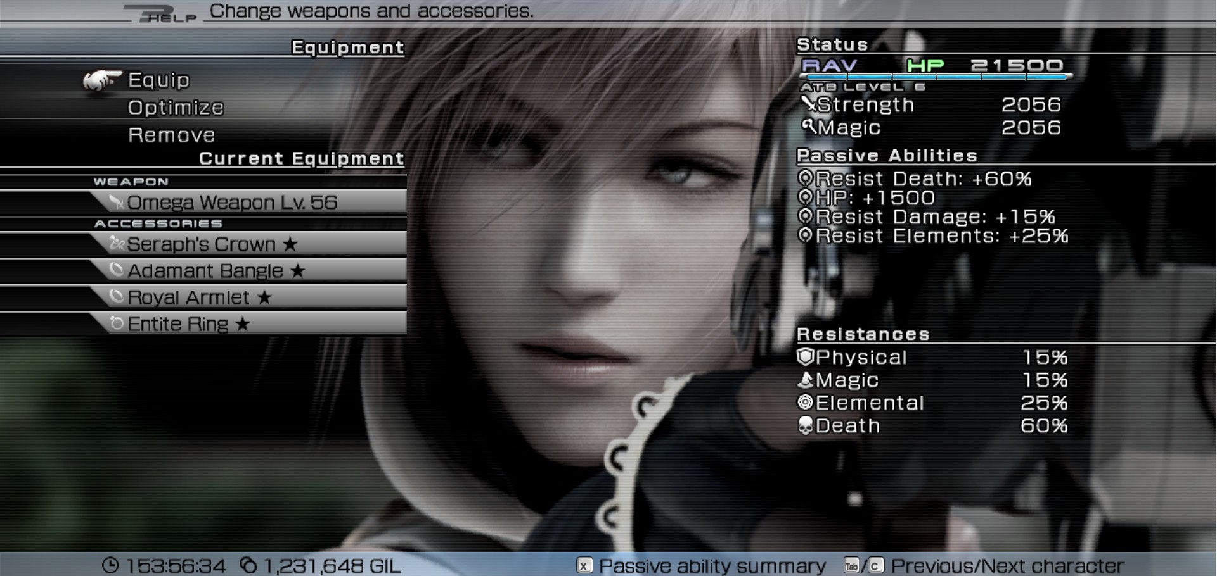Click Elemental resistance 25% value
1217x576 pixels.
1044,403
